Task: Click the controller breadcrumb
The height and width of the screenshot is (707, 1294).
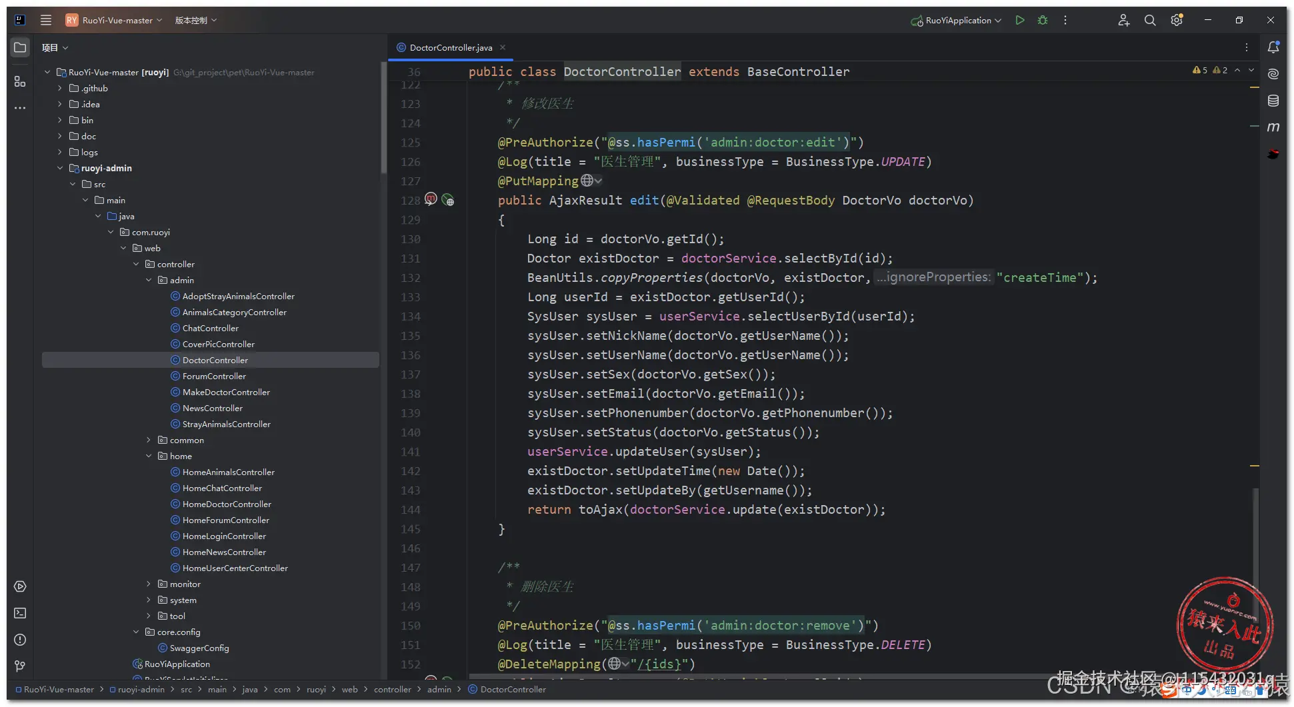Action: [392, 690]
